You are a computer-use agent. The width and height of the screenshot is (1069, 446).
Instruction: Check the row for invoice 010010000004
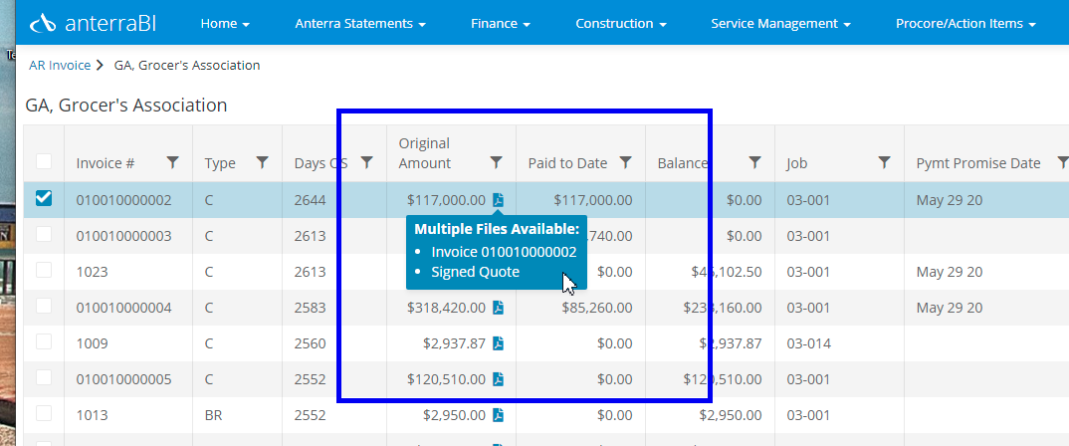click(44, 306)
